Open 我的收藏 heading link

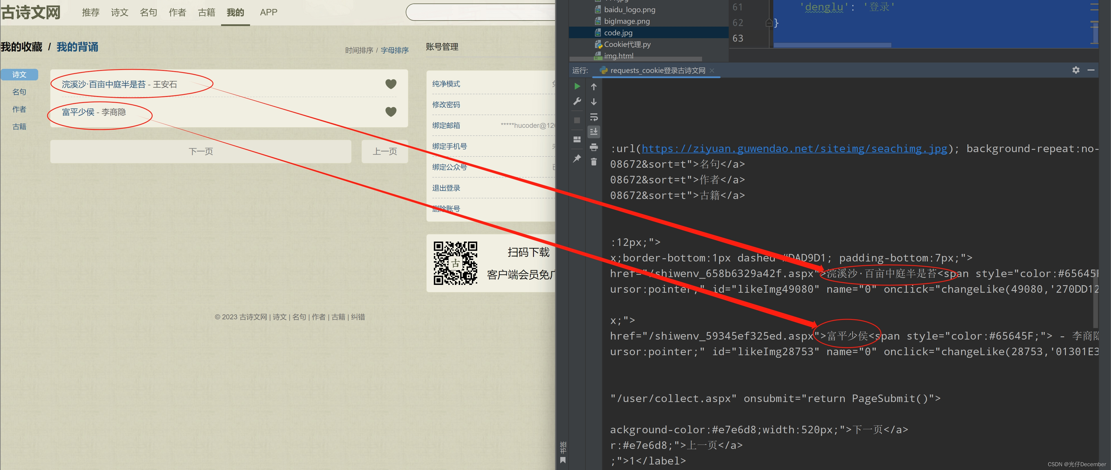tap(22, 47)
